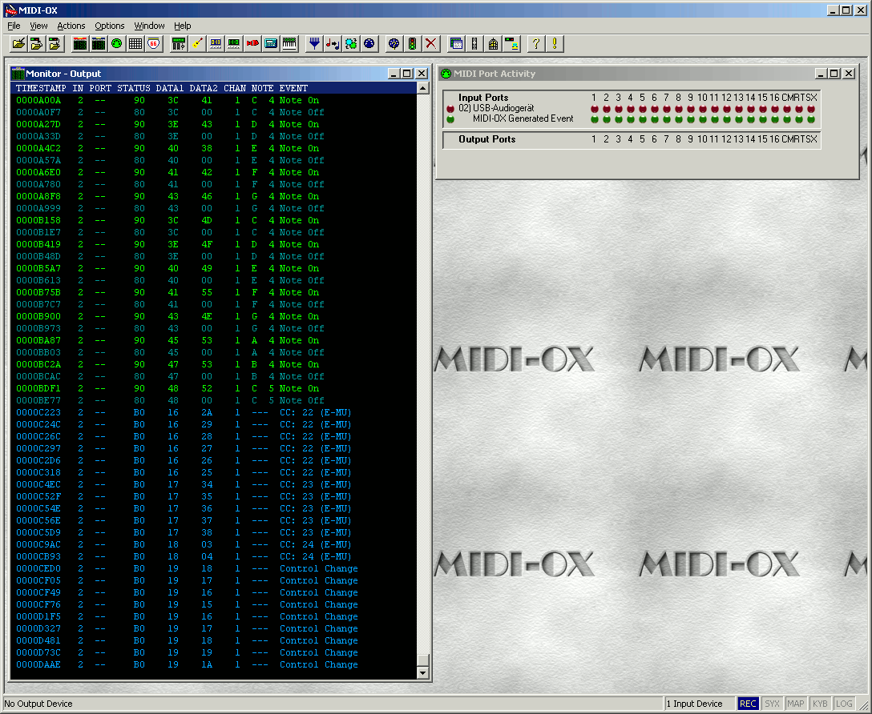The height and width of the screenshot is (714, 872).
Task: Click the green monitor icon with red top
Action: (x=80, y=44)
